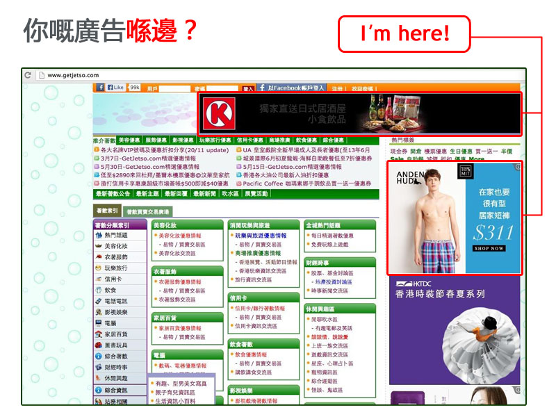Click the Facebook Like button
This screenshot has width=556, height=417.
[x=116, y=88]
